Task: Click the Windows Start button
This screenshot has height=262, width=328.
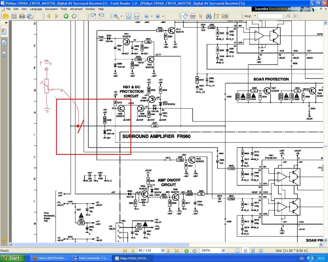Action: [x=12, y=258]
